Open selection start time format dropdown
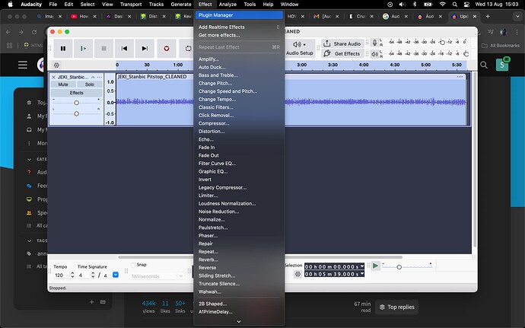Screen dimensions: 525x328 (362, 266)
